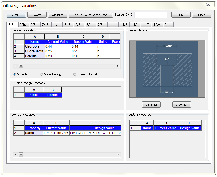Go to the 3/4 size tab
Screen dimensions: 217x177
(x=89, y=25)
